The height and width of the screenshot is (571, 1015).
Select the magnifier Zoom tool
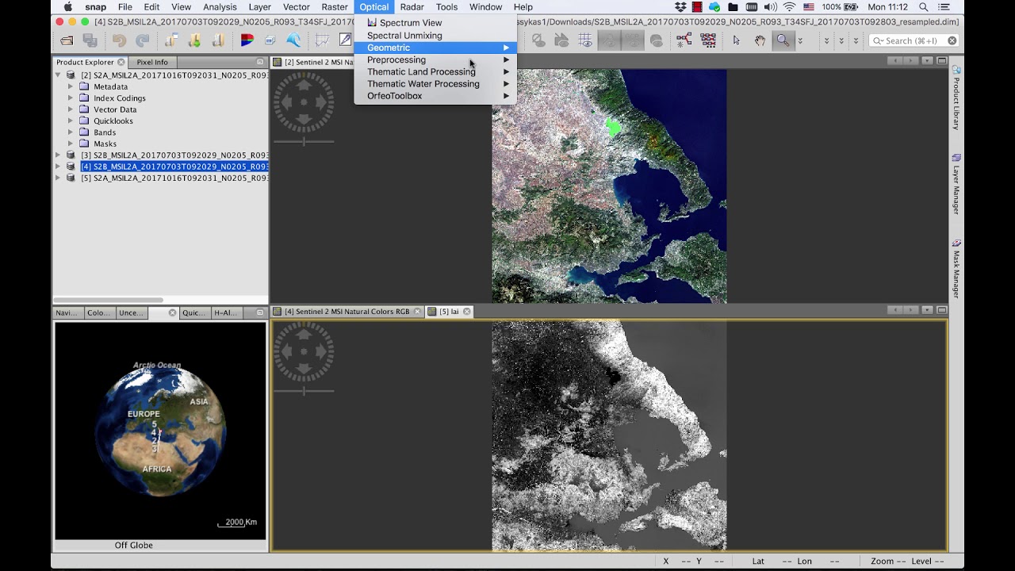pos(783,40)
